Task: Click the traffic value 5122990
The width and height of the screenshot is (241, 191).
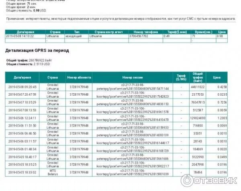Action: pos(198,157)
